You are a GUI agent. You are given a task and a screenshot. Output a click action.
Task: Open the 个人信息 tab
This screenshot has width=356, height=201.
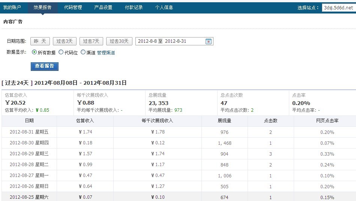(x=164, y=7)
